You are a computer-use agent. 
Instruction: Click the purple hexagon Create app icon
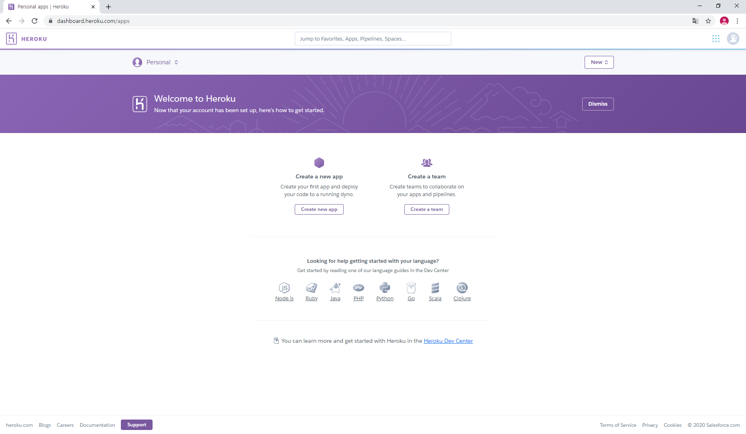point(319,162)
